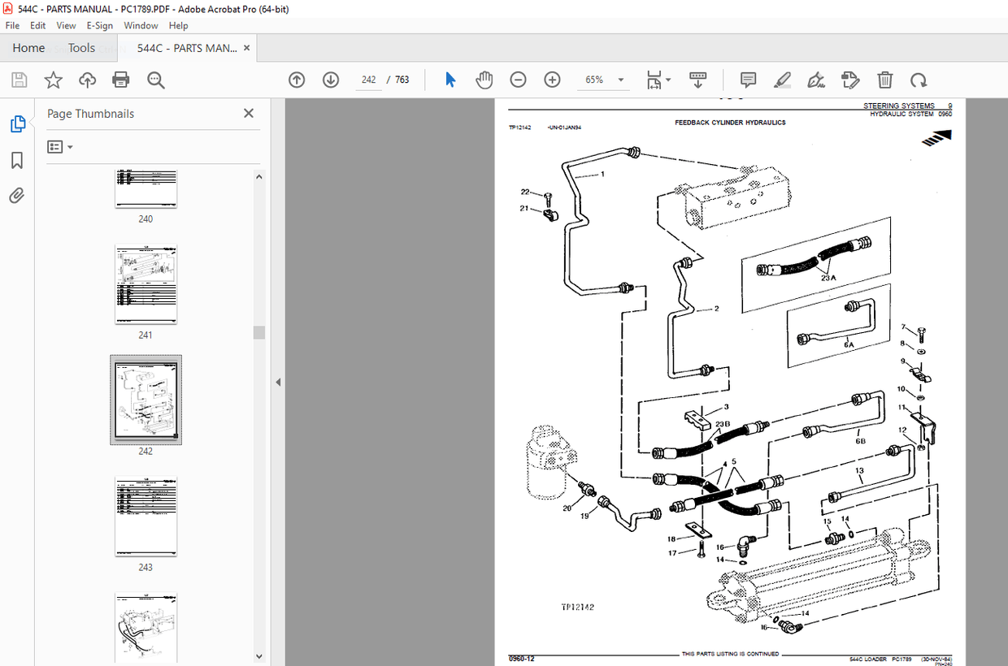Delete the current page with trash icon

click(885, 80)
